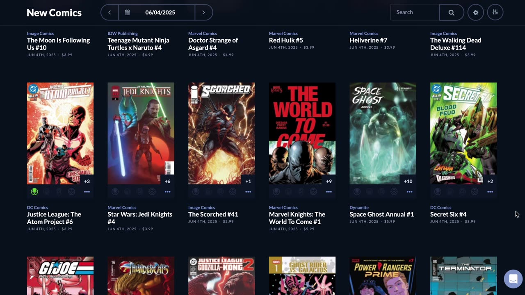Open filter sliders icon
525x295 pixels.
coord(495,12)
